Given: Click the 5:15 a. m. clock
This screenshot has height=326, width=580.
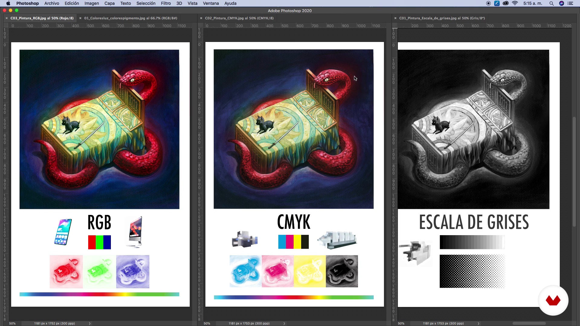Looking at the screenshot, I should pyautogui.click(x=533, y=3).
